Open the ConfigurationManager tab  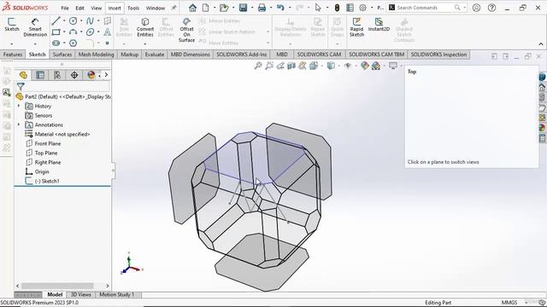click(x=57, y=75)
